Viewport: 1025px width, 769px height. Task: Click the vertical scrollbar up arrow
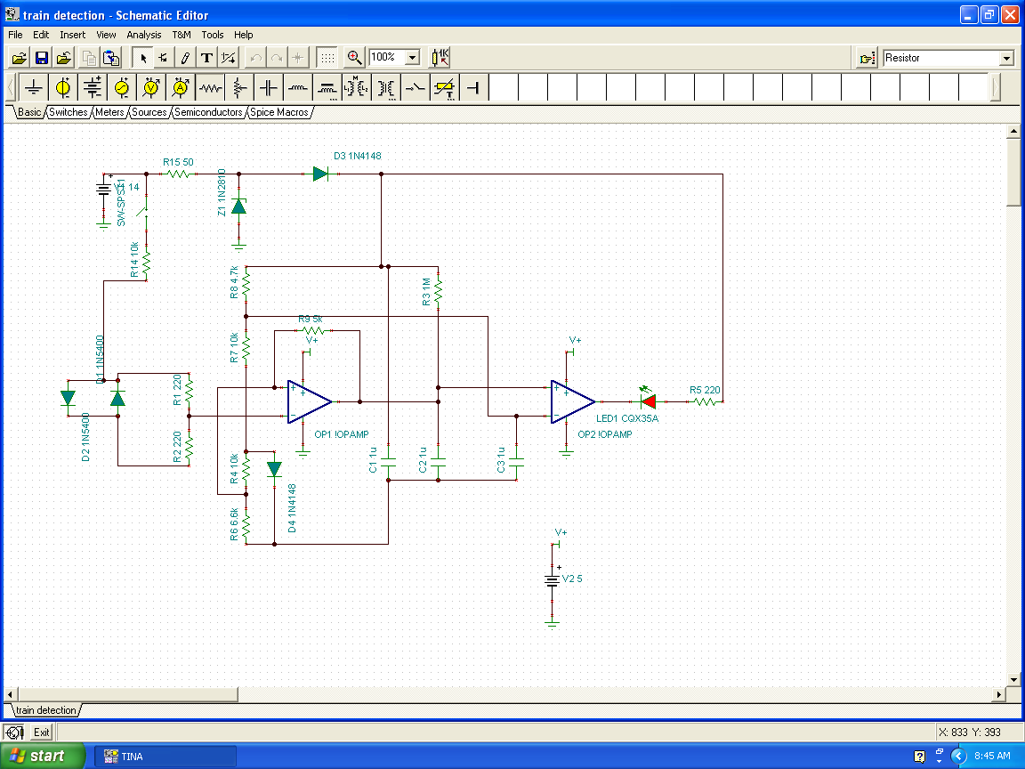1013,132
